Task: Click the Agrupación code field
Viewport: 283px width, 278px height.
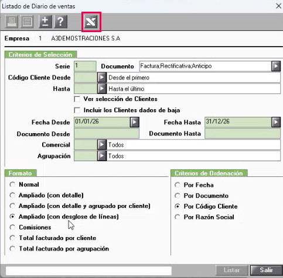Action: click(86, 156)
